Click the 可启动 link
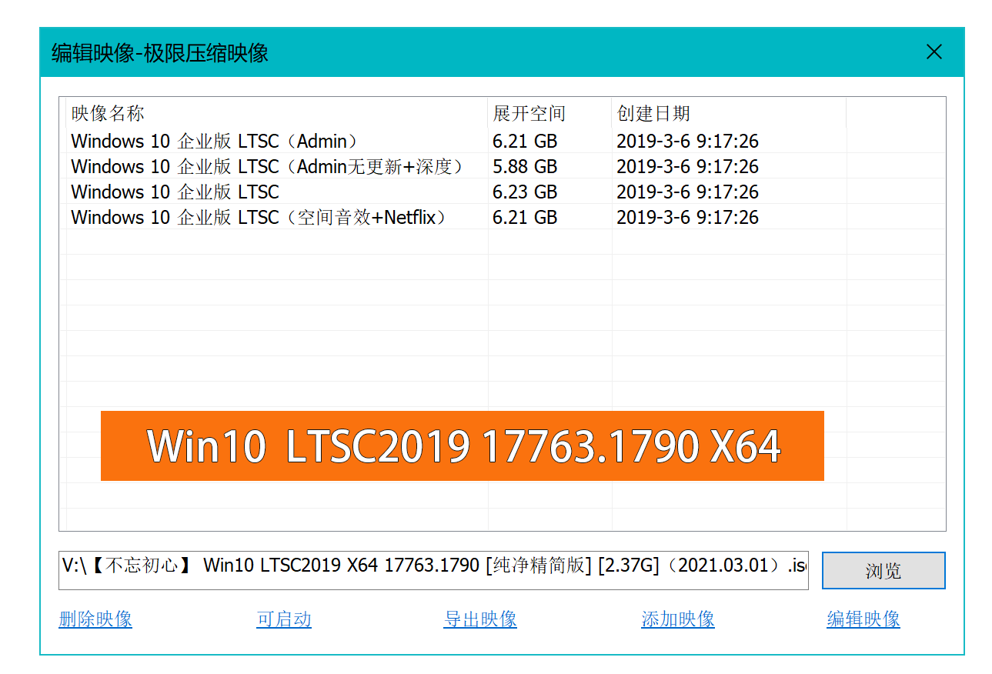Viewport: 992px width, 674px height. pyautogui.click(x=284, y=619)
